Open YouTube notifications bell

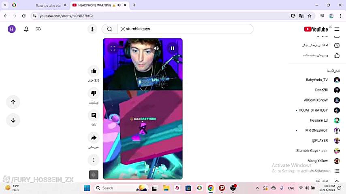pyautogui.click(x=26, y=29)
